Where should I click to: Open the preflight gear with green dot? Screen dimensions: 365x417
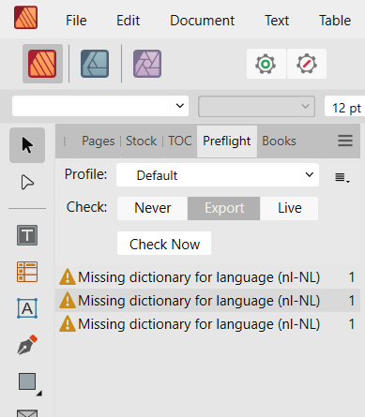(266, 64)
